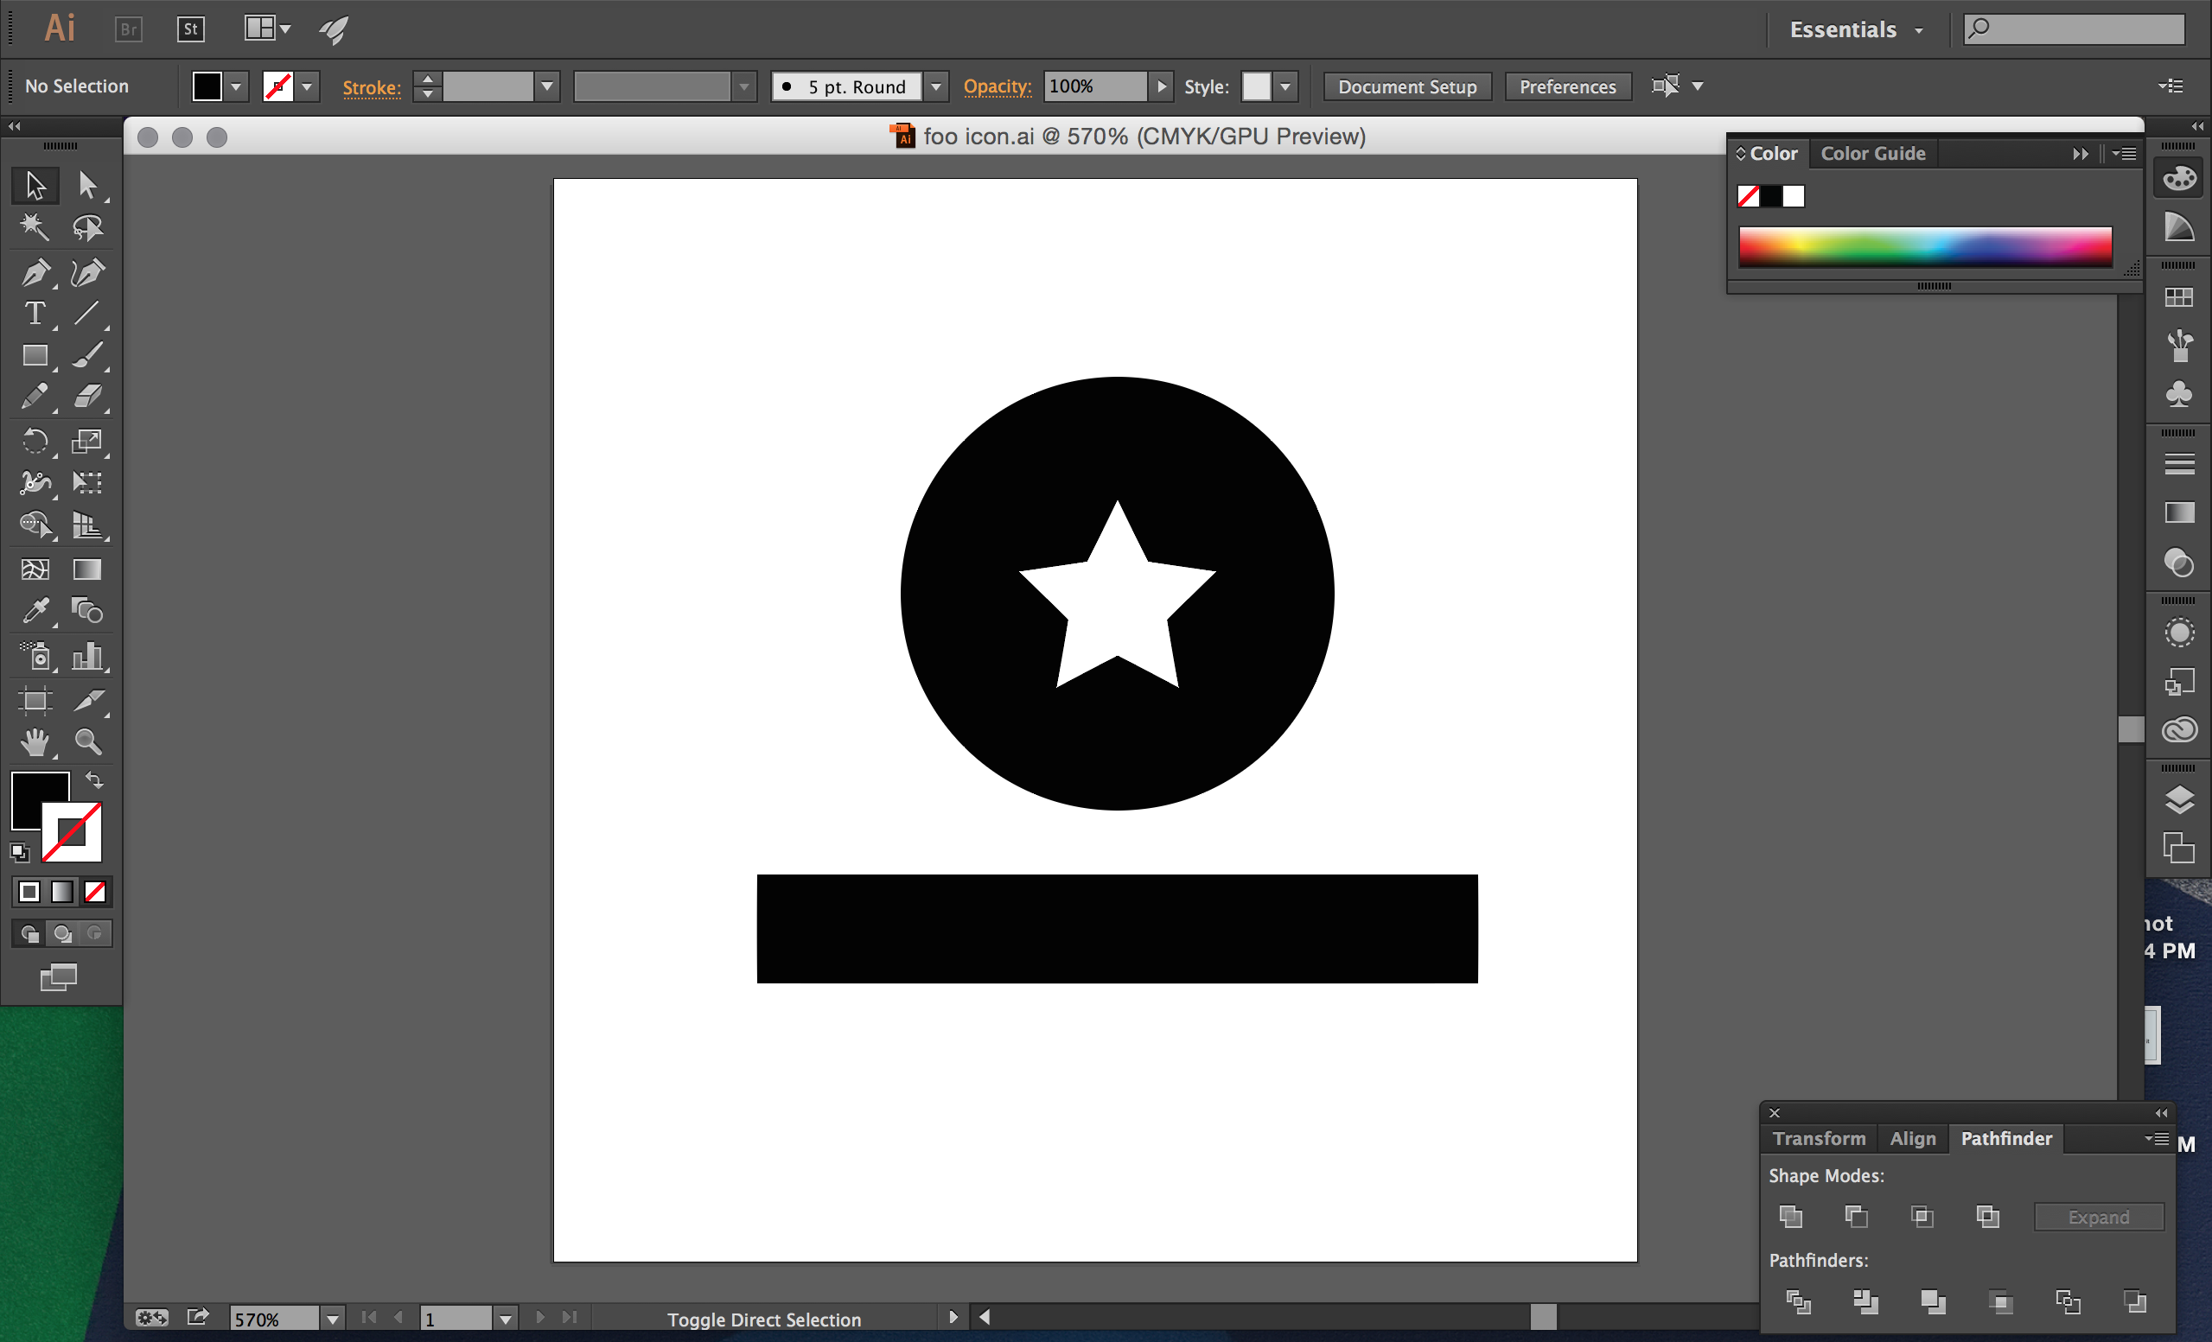
Task: Open Adobe Bridge via Br button
Action: 130,29
